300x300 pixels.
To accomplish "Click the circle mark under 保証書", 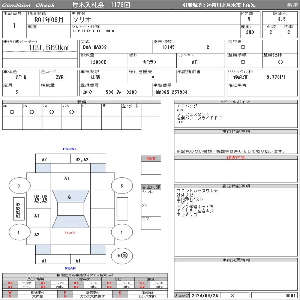I will click(243, 47).
